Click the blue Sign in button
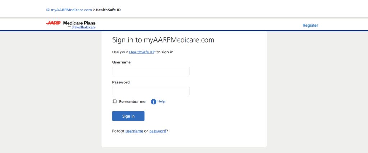 click(128, 116)
